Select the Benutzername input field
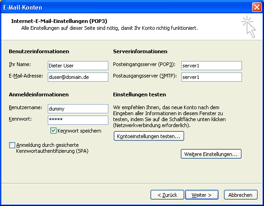 (78, 109)
